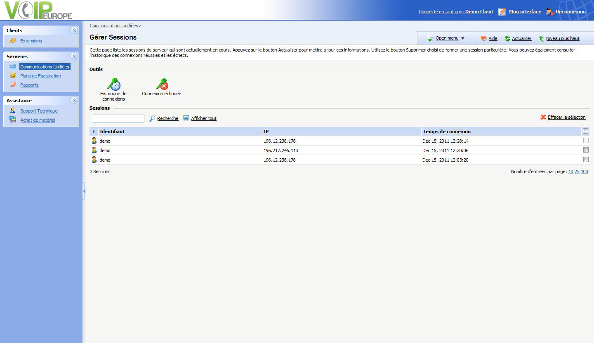Open the Historique de connexions tool icon
This screenshot has width=594, height=343.
[113, 84]
